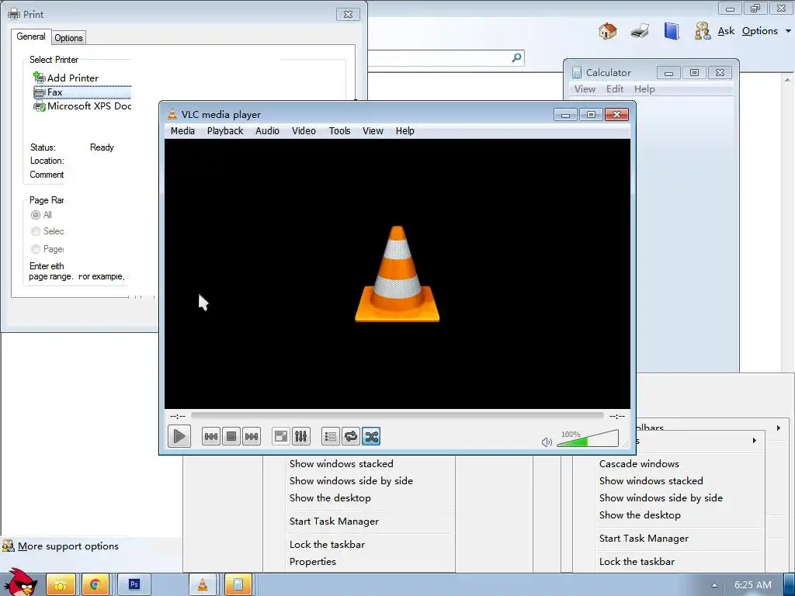Jump to previous media in VLC
795x596 pixels.
pyautogui.click(x=211, y=436)
